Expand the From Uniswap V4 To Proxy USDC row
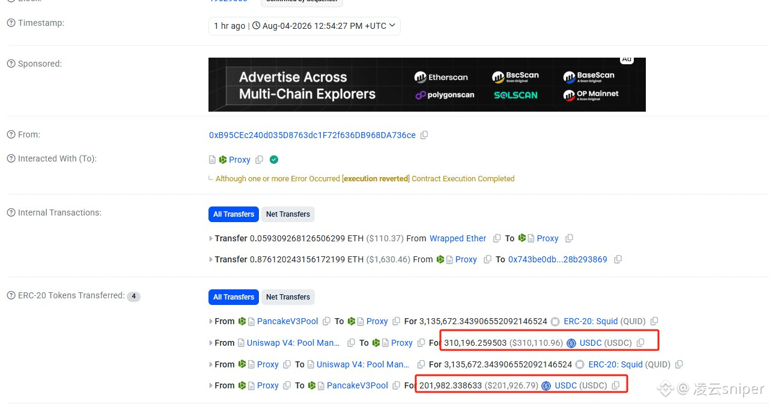769x404 pixels. click(x=210, y=343)
